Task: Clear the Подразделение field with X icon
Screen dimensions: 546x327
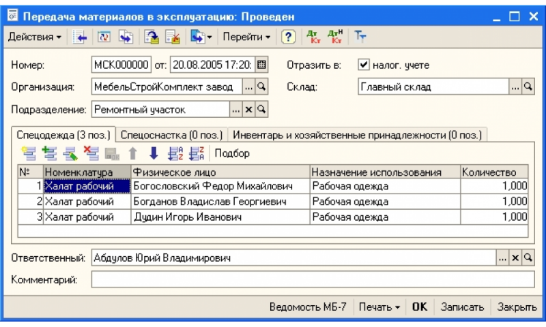Action: point(248,109)
